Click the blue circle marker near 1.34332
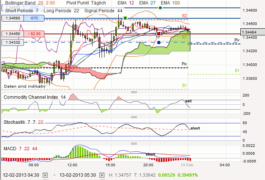The image size is (265, 180). pyautogui.click(x=159, y=42)
